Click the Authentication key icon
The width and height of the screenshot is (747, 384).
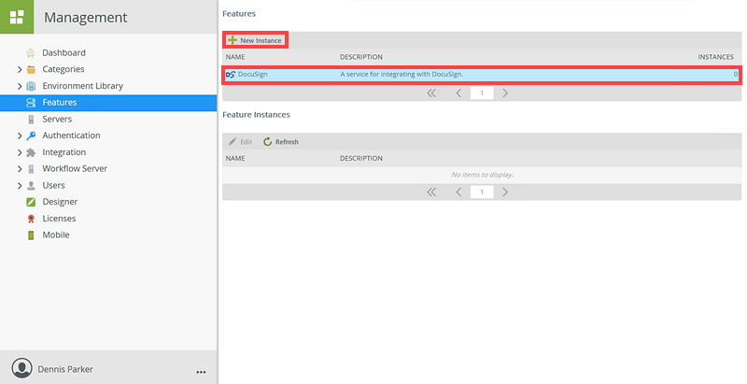pyautogui.click(x=31, y=135)
